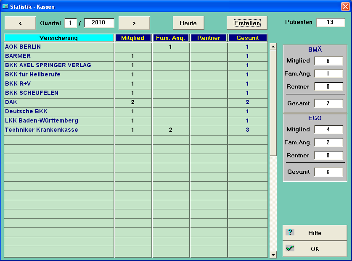352x261 pixels.
Task: Close the Statistik - Kassen window
Action: (345, 6)
